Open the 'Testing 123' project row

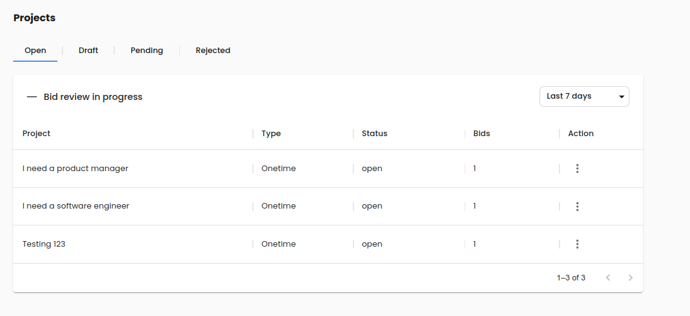coord(44,244)
